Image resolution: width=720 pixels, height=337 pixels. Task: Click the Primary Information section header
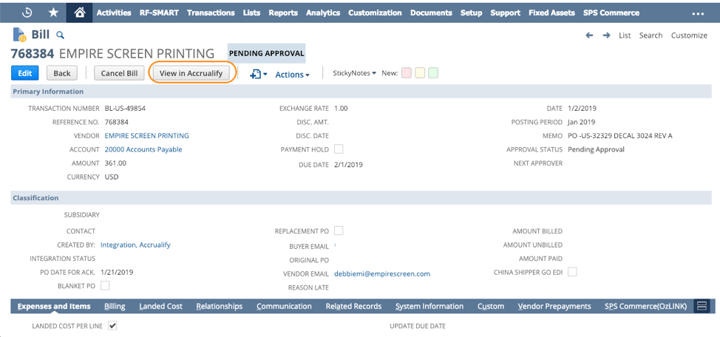[361, 92]
